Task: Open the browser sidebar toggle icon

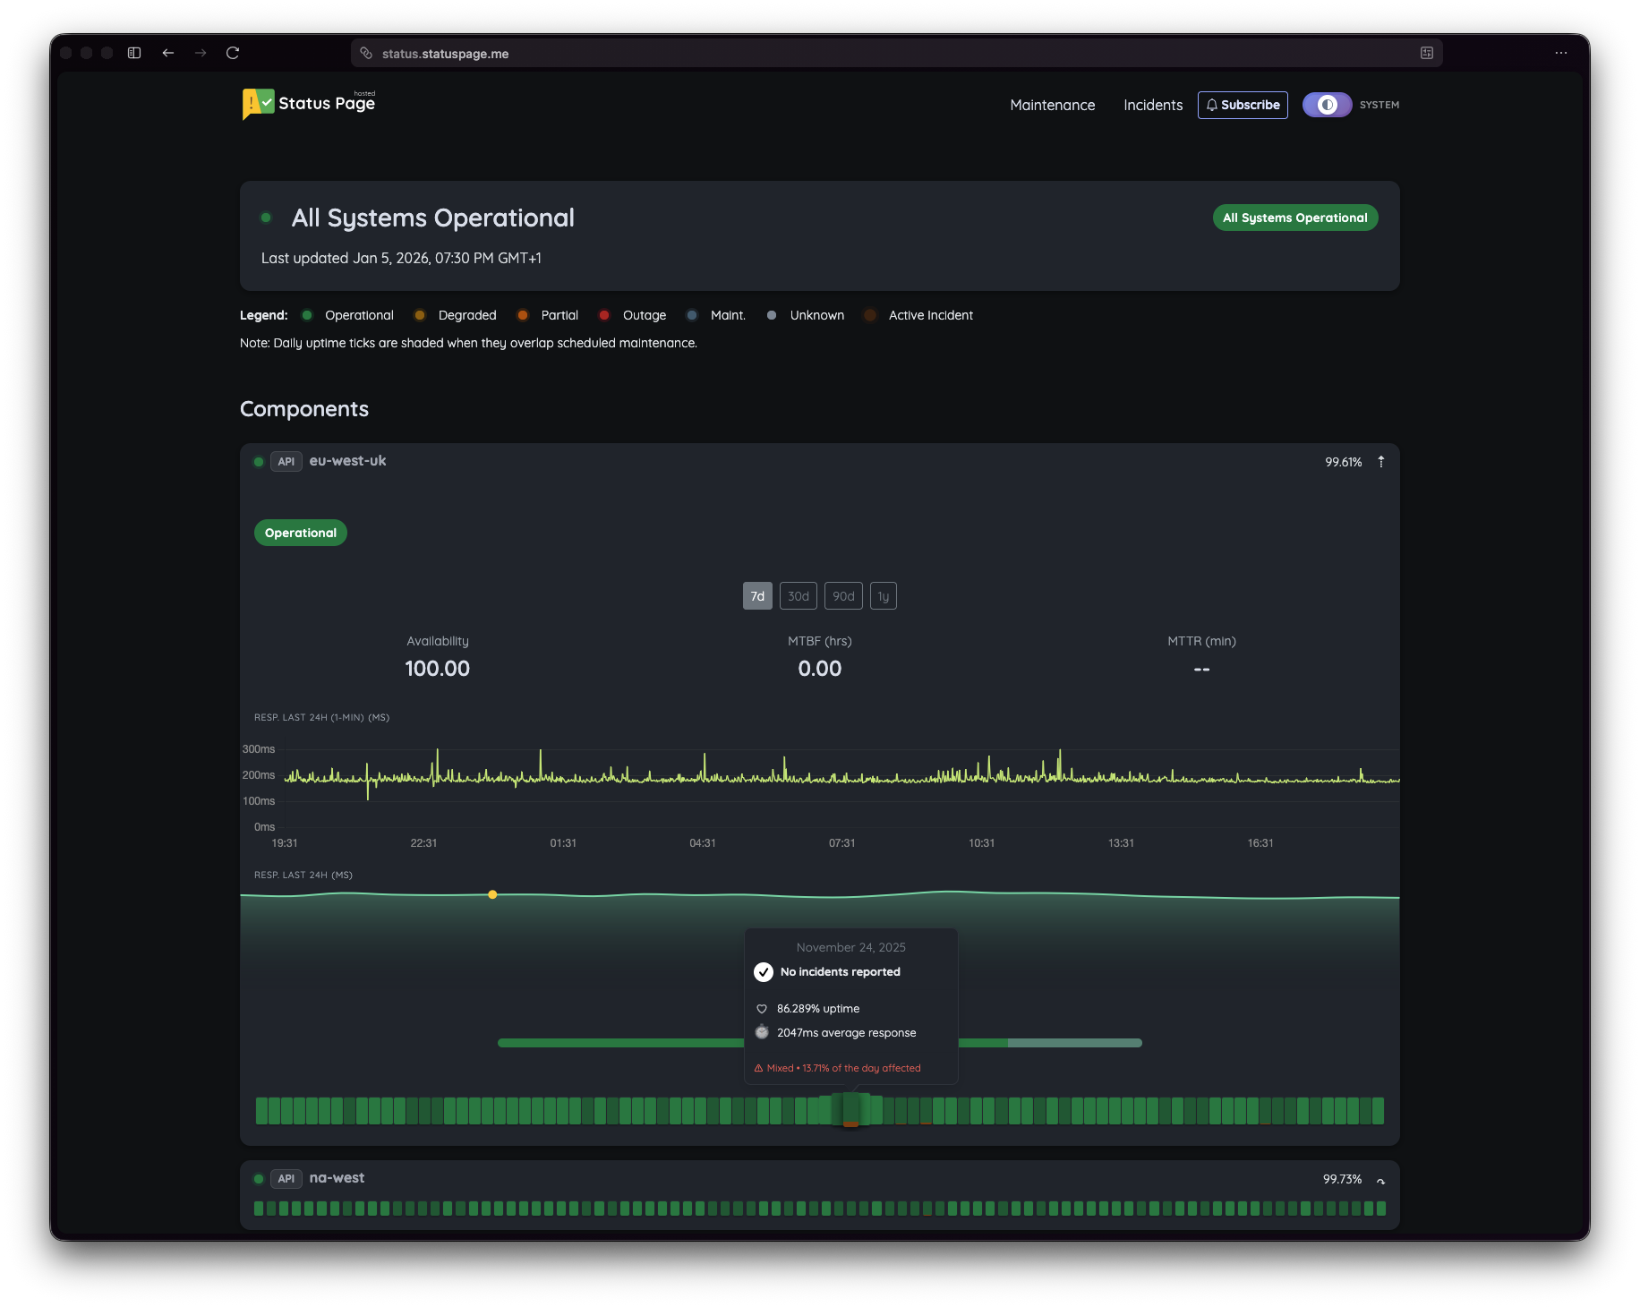Action: 133,53
